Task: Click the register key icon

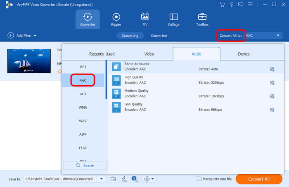Action: (x=232, y=4)
